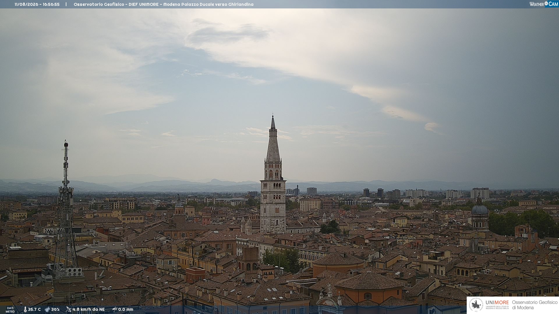Click the WeatherCAM logo

[x=544, y=4]
